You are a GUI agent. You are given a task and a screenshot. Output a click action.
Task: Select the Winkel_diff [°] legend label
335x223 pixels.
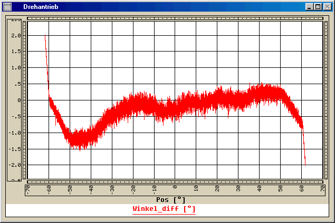pos(164,209)
